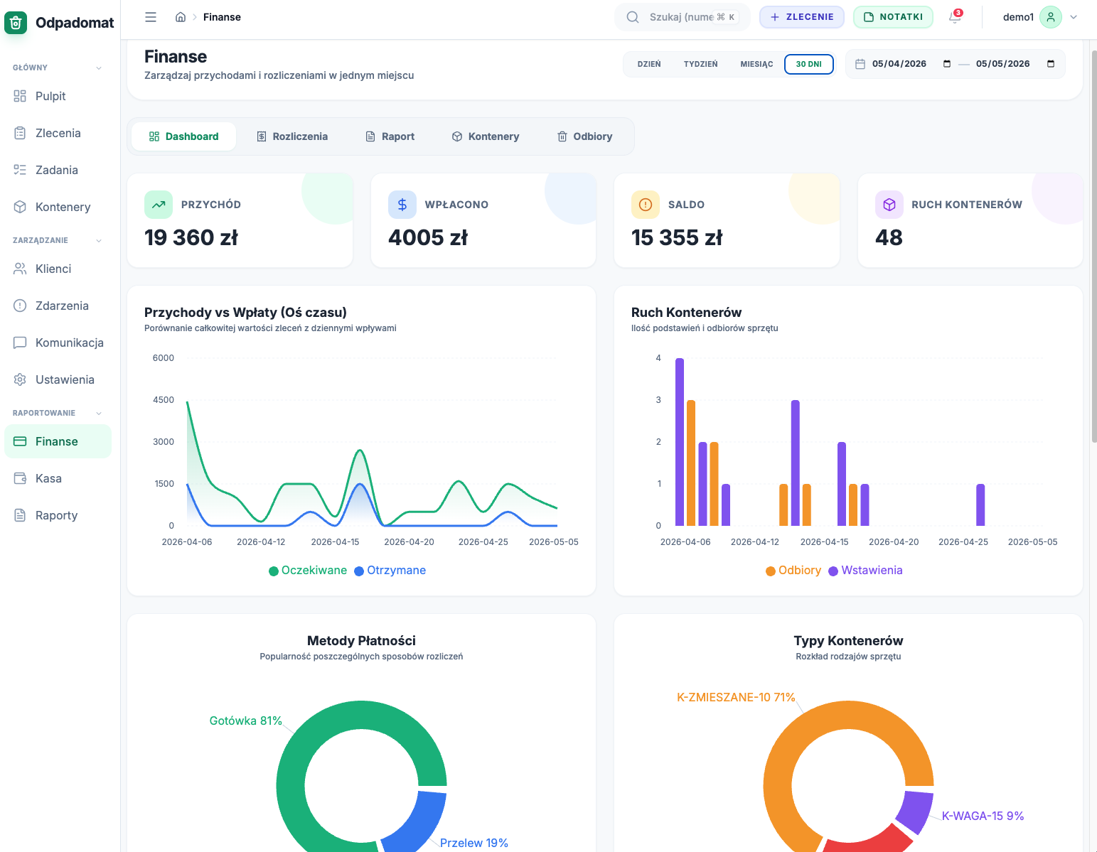The image size is (1097, 852).
Task: Open the Kontenery tab
Action: (486, 136)
